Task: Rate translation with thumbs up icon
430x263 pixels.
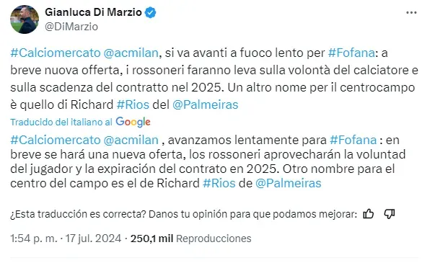Action: coord(368,214)
